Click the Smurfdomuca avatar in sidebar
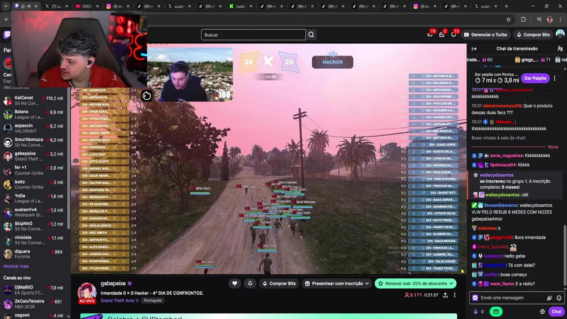The width and height of the screenshot is (567, 319). tap(8, 142)
